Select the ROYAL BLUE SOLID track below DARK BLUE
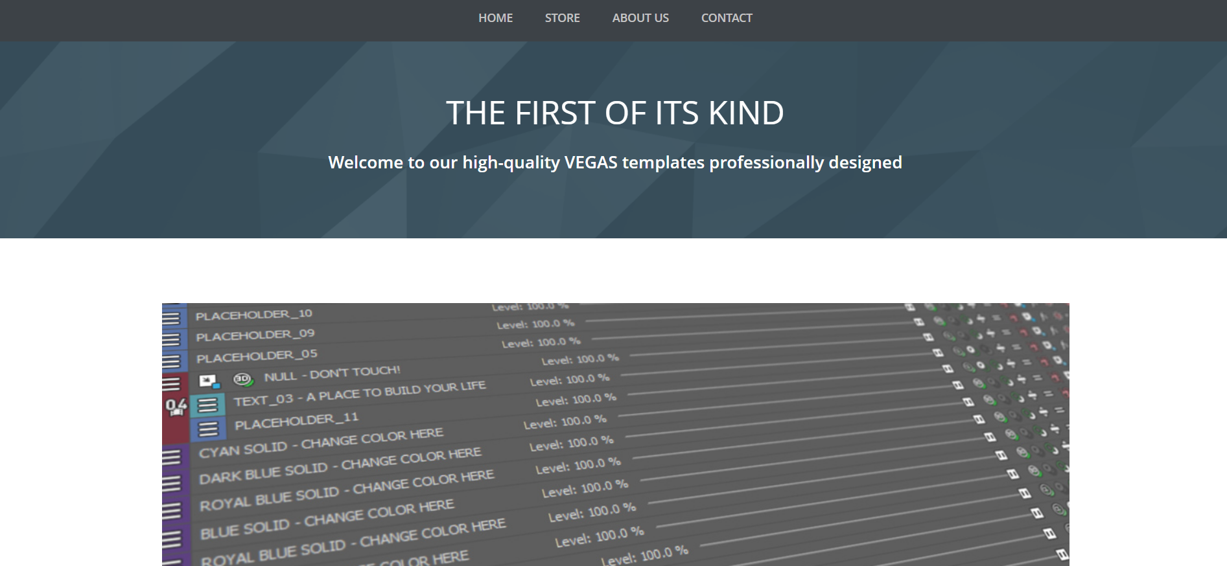The width and height of the screenshot is (1227, 566). click(x=269, y=500)
